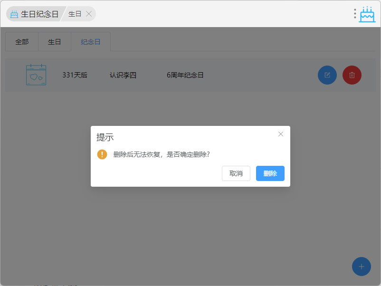Select the 认识李四 entry name
Viewport: 381px width, 286px height.
[x=123, y=75]
